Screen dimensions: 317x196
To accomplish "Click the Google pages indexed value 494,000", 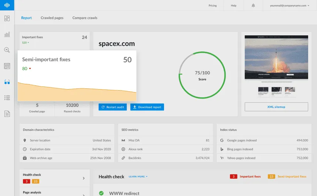I will pyautogui.click(x=302, y=140).
